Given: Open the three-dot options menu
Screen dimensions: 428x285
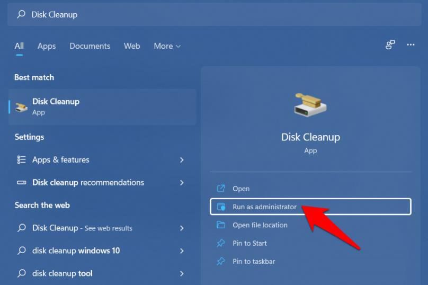Looking at the screenshot, I should (x=411, y=44).
